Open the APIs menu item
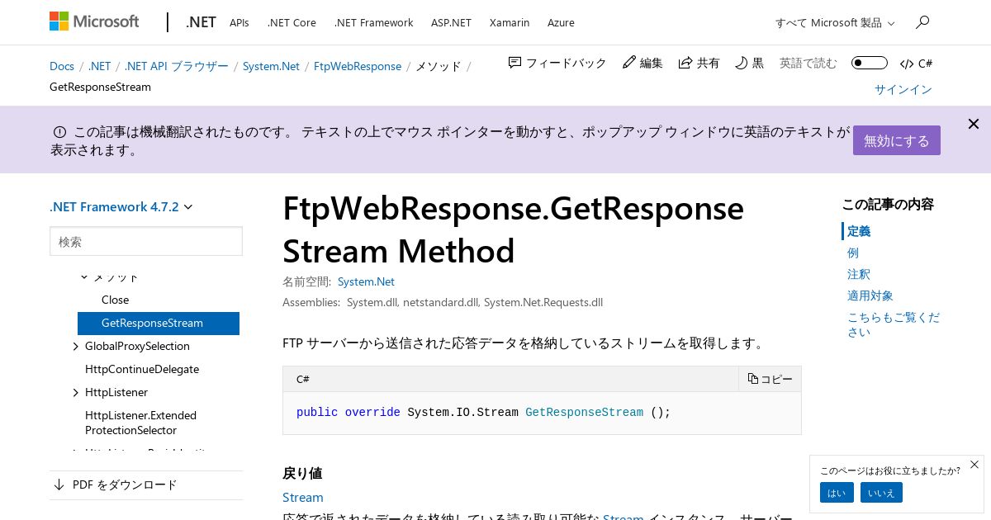Screen dimensions: 991x520 click(x=239, y=23)
